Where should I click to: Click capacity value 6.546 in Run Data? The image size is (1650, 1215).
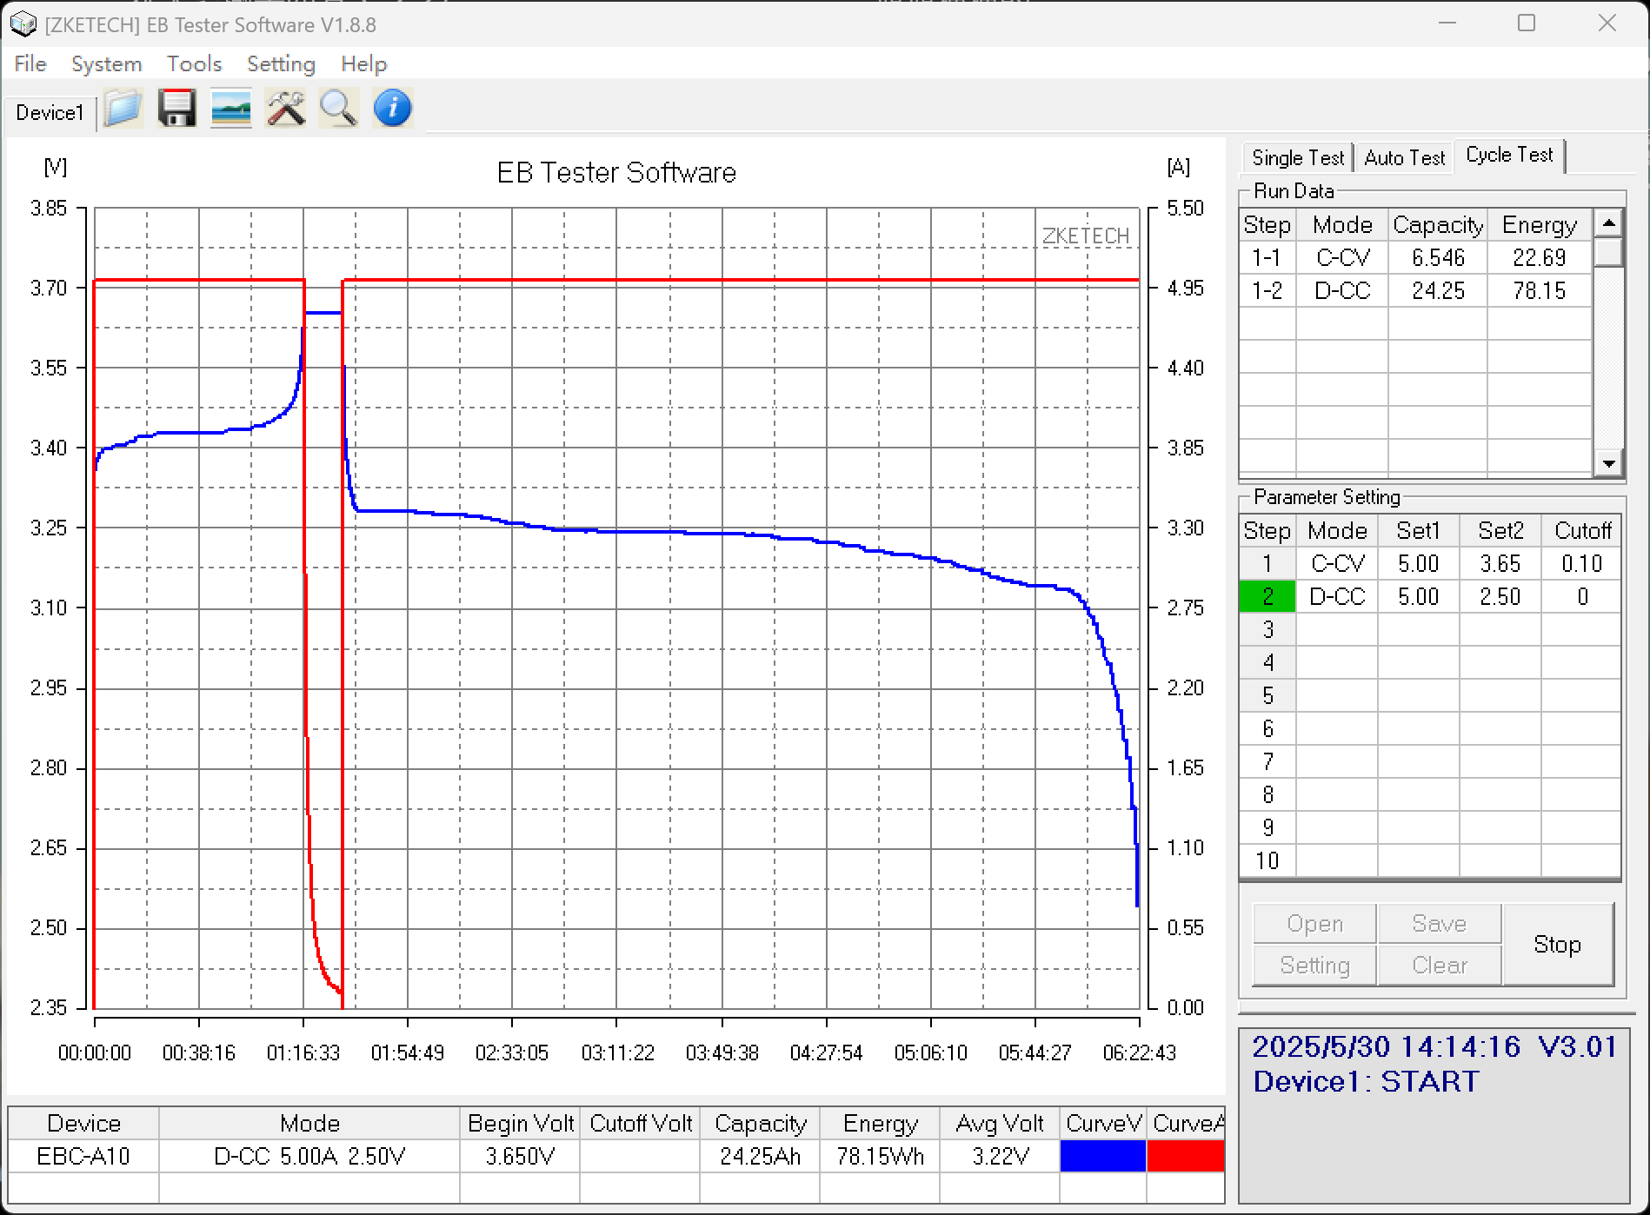1438,258
